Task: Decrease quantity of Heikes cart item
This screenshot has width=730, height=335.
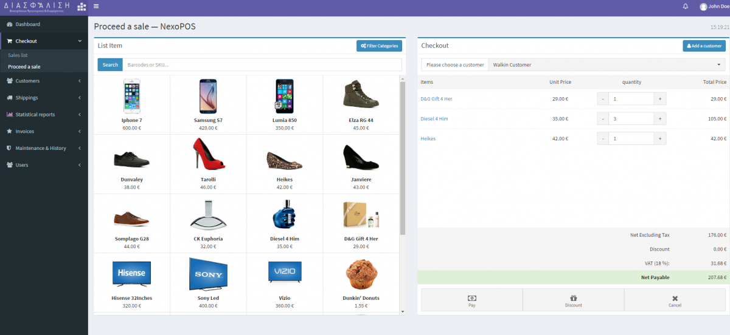Action: tap(602, 139)
